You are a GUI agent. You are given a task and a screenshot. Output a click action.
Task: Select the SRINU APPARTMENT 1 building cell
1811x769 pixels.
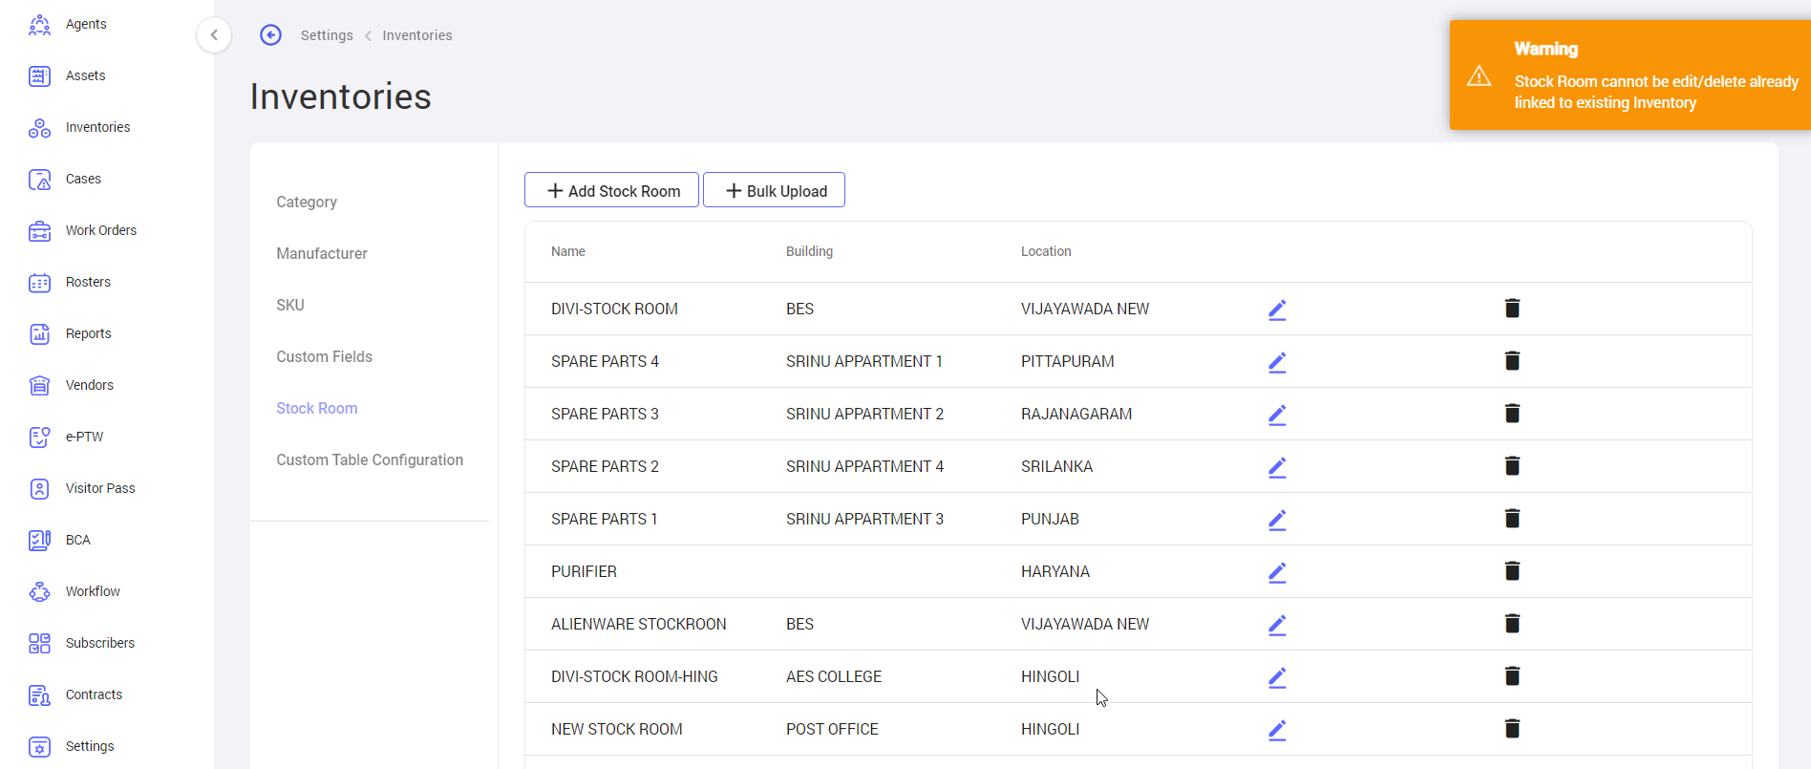[864, 361]
